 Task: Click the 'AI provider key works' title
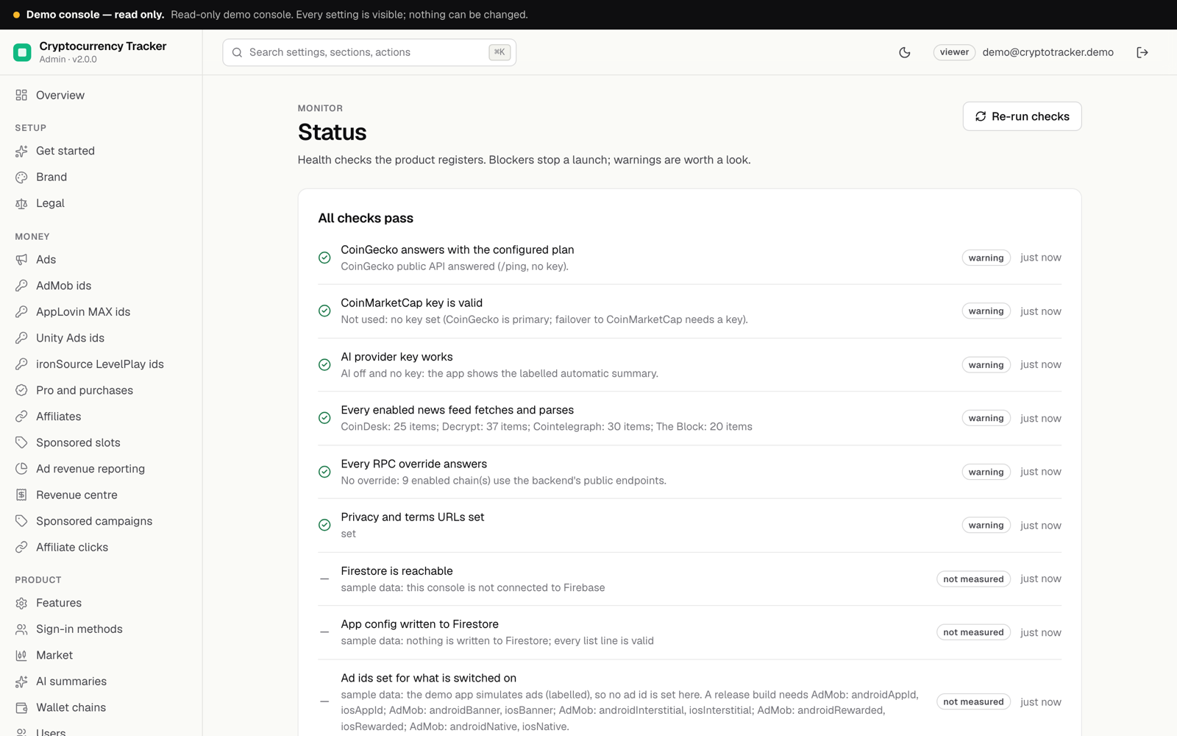point(397,357)
